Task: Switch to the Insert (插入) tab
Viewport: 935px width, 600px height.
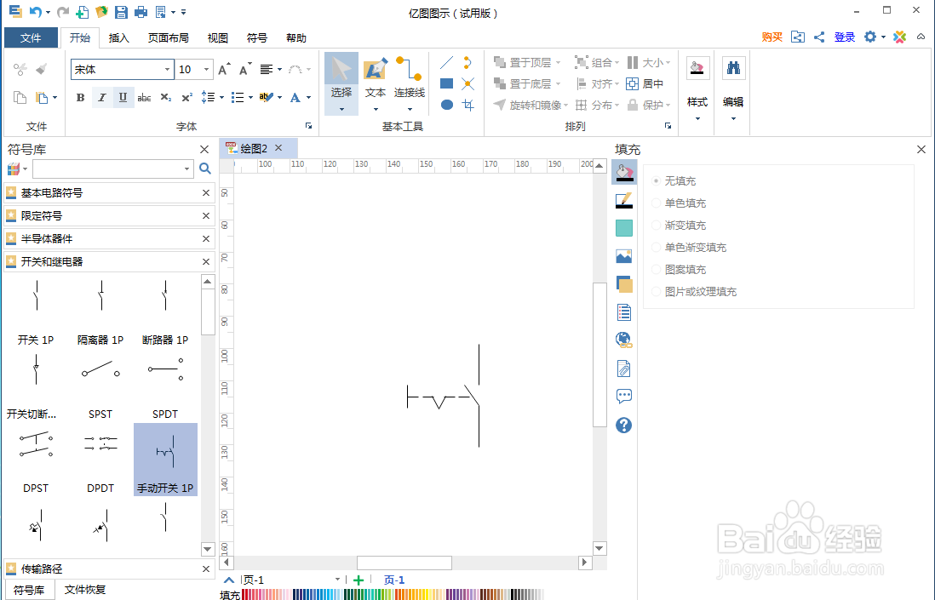Action: 118,37
